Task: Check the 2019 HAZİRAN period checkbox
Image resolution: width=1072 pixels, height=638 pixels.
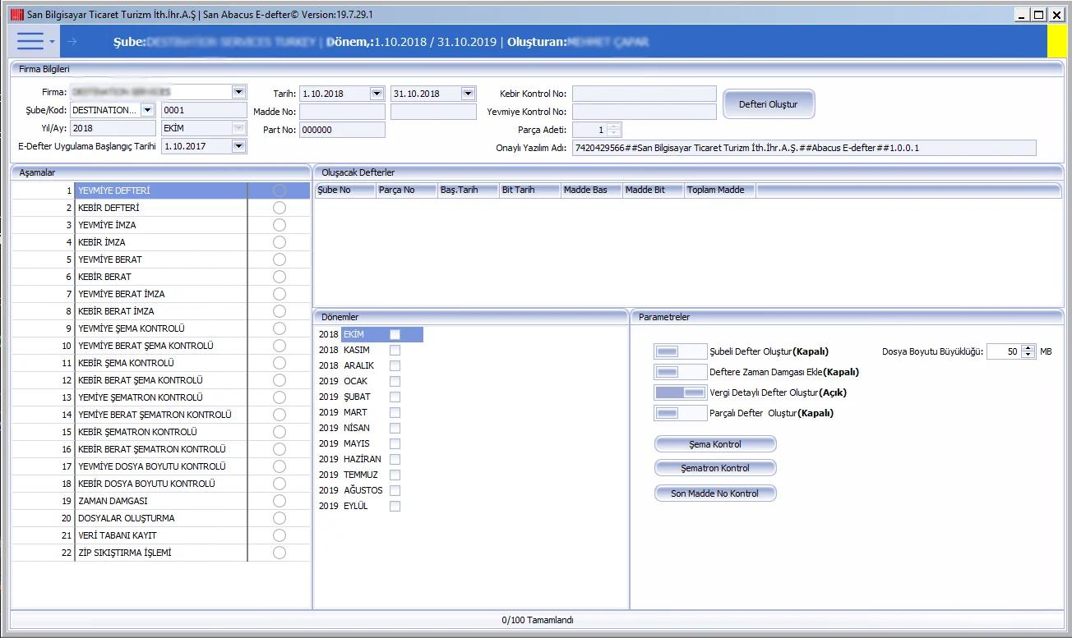Action: (395, 459)
